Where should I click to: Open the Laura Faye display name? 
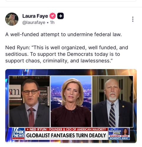35,16
